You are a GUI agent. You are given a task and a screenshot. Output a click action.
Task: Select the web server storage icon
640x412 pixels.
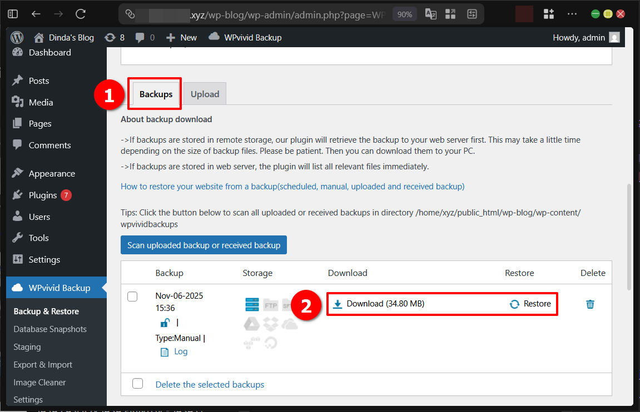click(252, 304)
